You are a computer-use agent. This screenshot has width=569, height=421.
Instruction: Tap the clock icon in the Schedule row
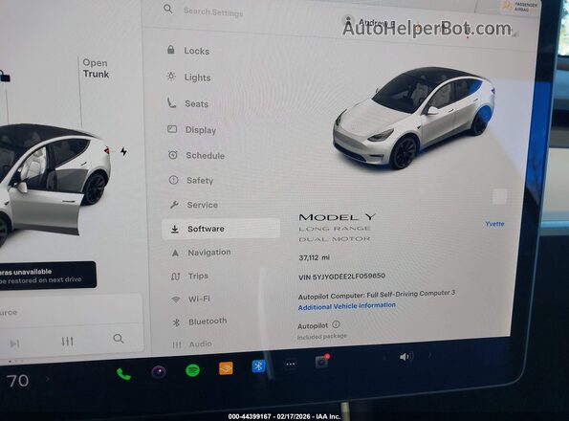pyautogui.click(x=173, y=155)
